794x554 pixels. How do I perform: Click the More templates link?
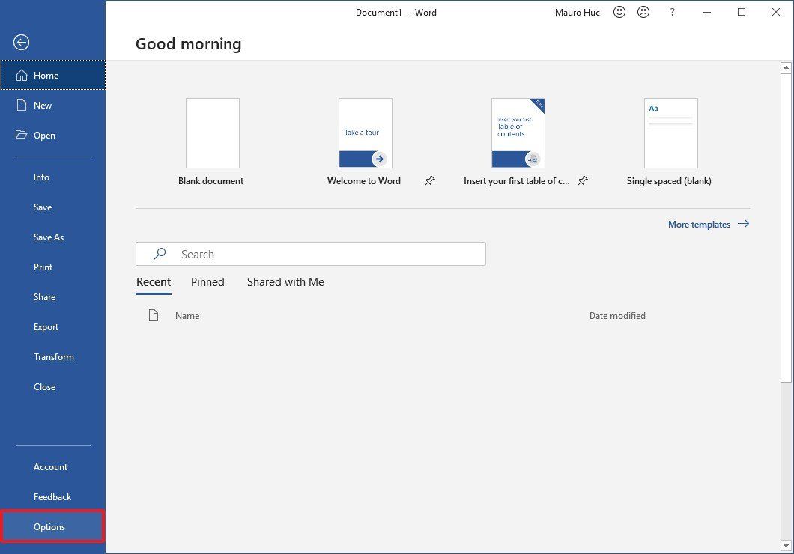(x=699, y=224)
